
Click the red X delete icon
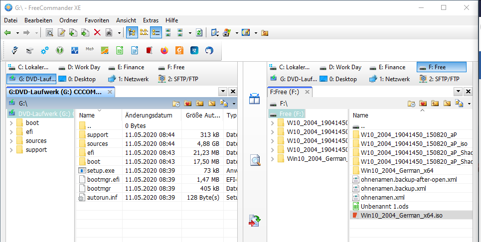[x=97, y=32]
